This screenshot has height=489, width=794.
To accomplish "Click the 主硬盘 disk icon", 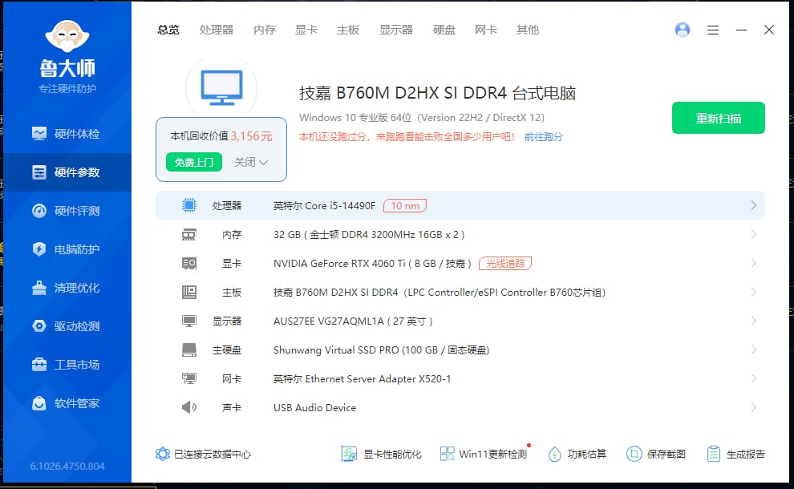I will click(x=189, y=350).
